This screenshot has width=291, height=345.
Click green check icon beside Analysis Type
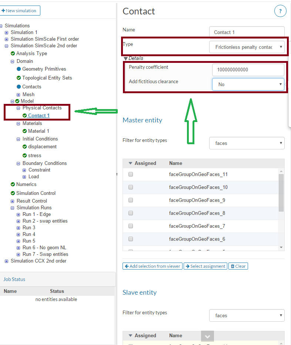pyautogui.click(x=13, y=54)
